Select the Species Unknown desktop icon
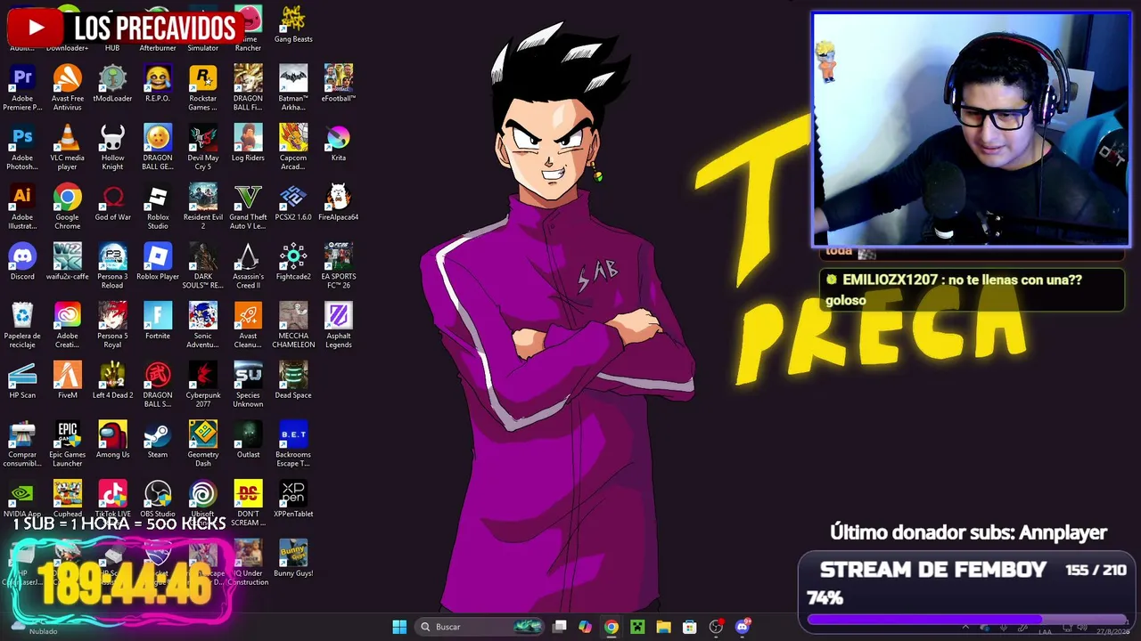 click(x=248, y=385)
